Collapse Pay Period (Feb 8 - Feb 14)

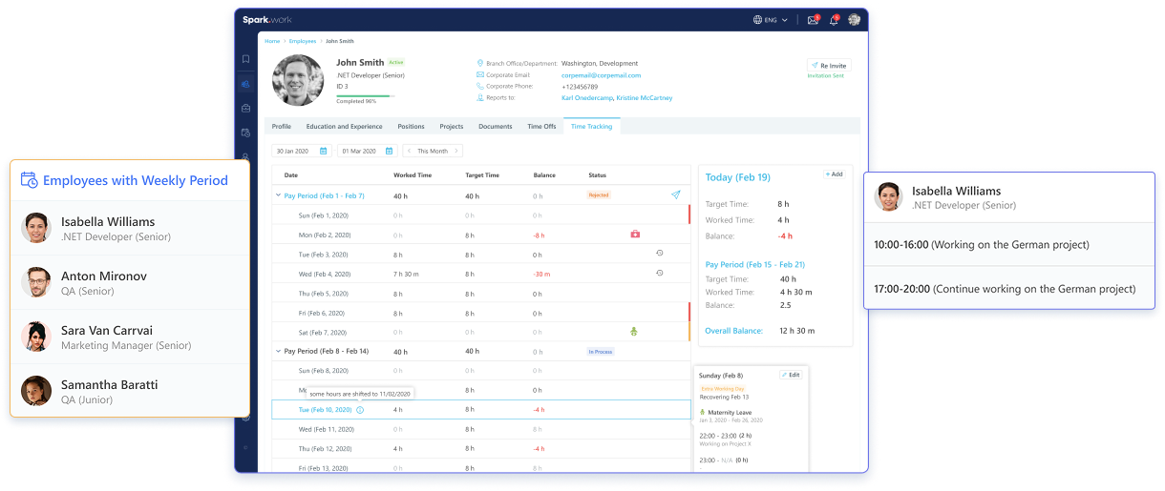tap(278, 351)
